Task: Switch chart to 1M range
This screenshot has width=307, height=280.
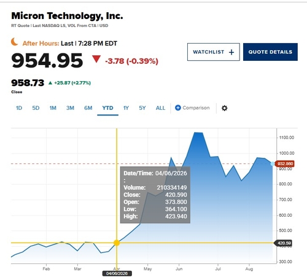Action: 53,108
